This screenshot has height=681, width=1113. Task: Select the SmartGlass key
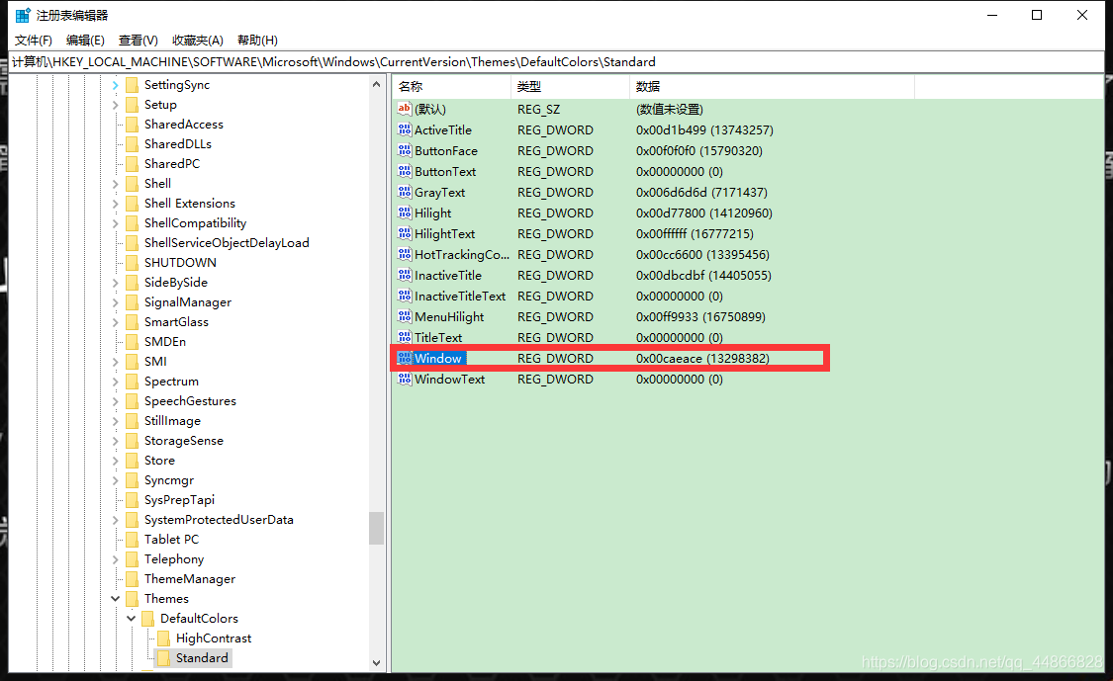tap(176, 322)
